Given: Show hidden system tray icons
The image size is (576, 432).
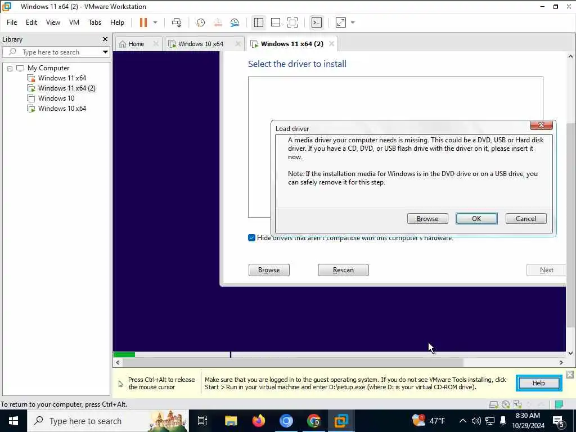Looking at the screenshot, I should pos(463,421).
